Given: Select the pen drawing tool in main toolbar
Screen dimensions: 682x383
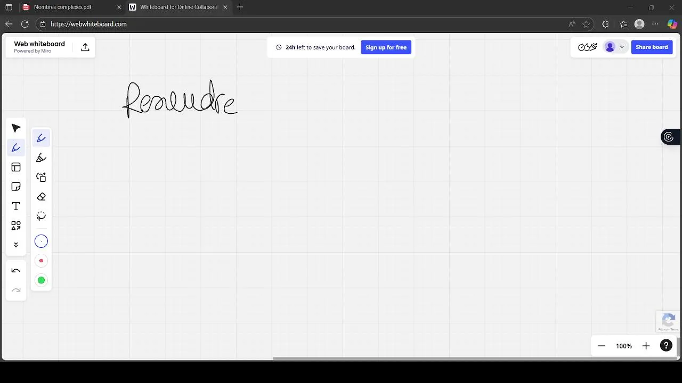Looking at the screenshot, I should pyautogui.click(x=16, y=148).
